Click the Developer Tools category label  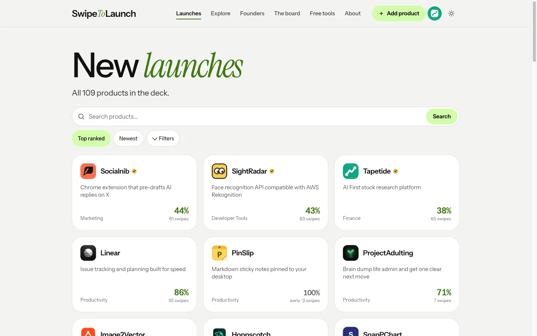[x=229, y=218]
